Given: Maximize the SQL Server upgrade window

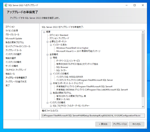Looking at the screenshot, I should (135, 5).
